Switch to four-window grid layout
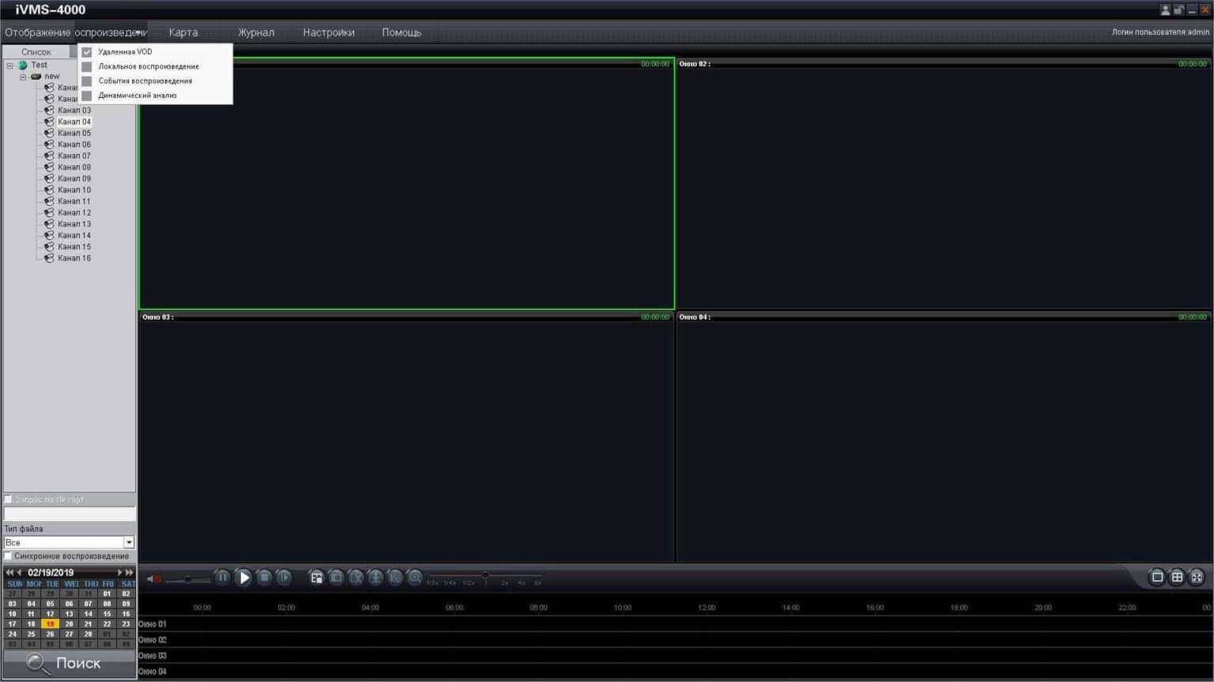The image size is (1214, 682). coord(1177,577)
